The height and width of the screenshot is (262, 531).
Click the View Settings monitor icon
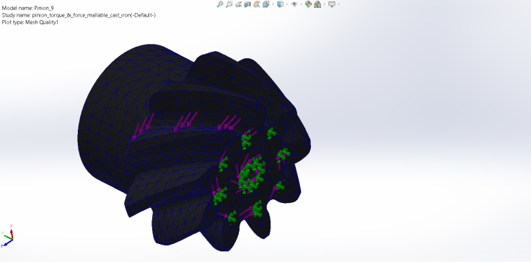point(332,4)
